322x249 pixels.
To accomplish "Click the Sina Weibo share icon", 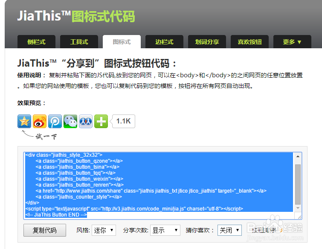I will pos(40,121).
